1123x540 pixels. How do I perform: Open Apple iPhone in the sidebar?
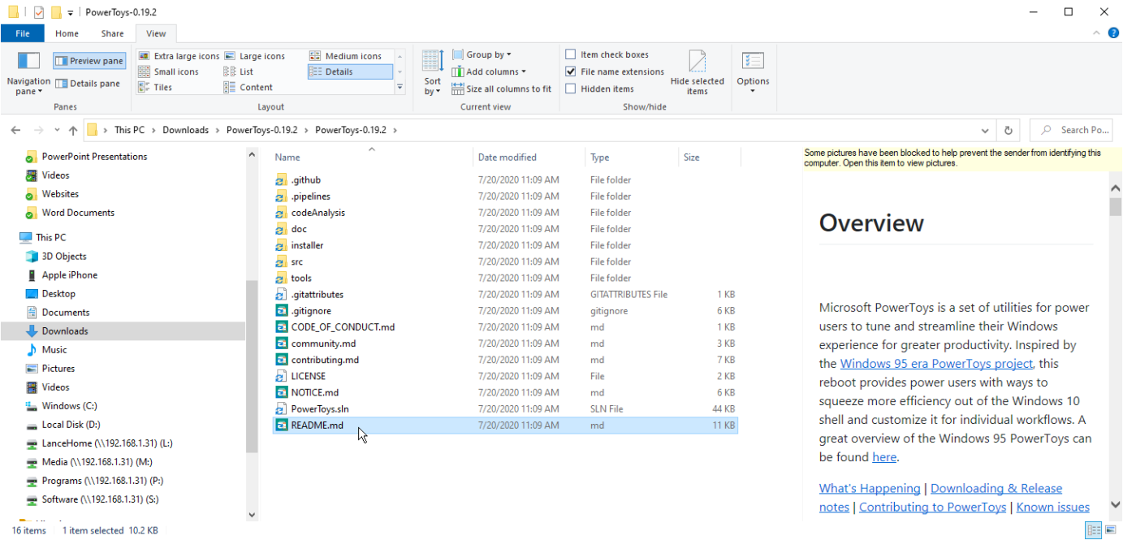click(69, 275)
